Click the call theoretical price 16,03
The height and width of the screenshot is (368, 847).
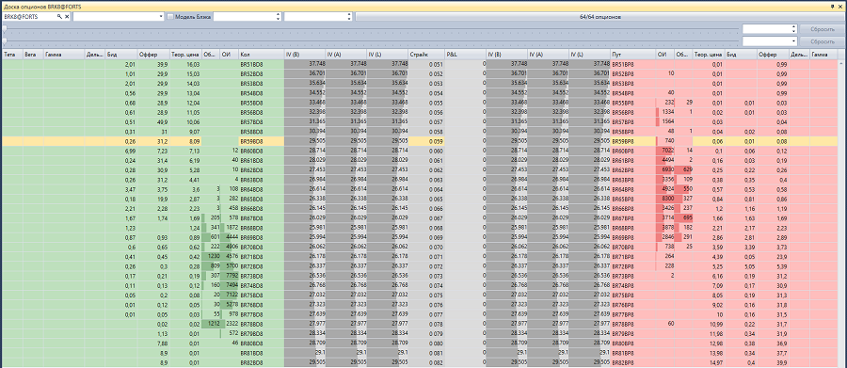[193, 64]
